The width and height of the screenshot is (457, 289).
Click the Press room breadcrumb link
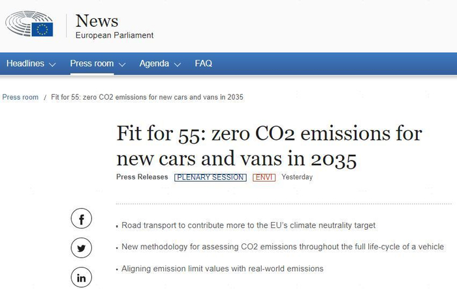pos(20,98)
